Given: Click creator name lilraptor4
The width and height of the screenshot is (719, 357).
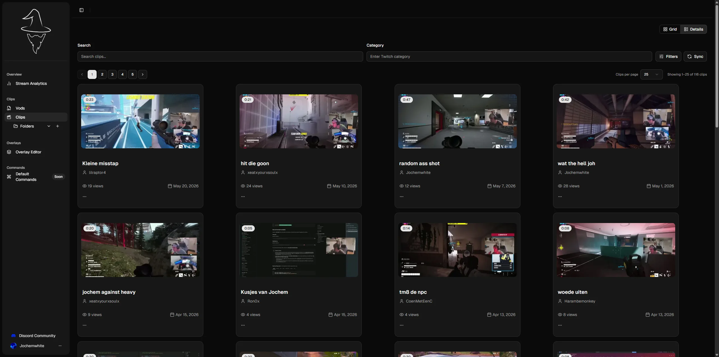Looking at the screenshot, I should click(97, 172).
